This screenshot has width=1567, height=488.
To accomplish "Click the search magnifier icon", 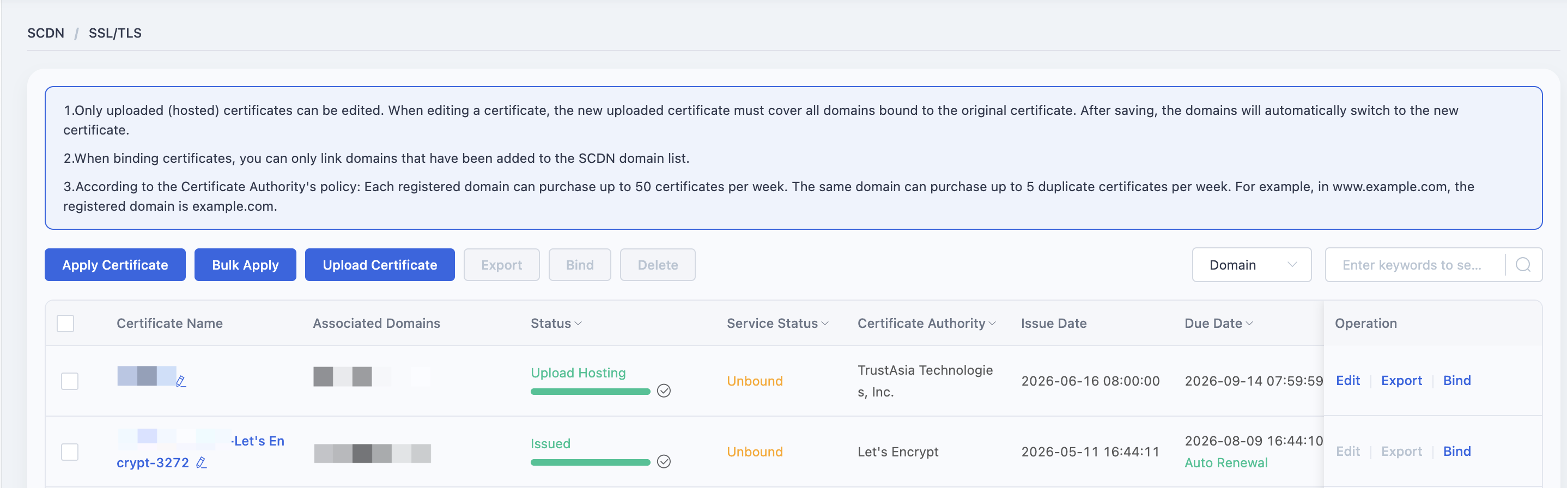I will click(x=1522, y=264).
